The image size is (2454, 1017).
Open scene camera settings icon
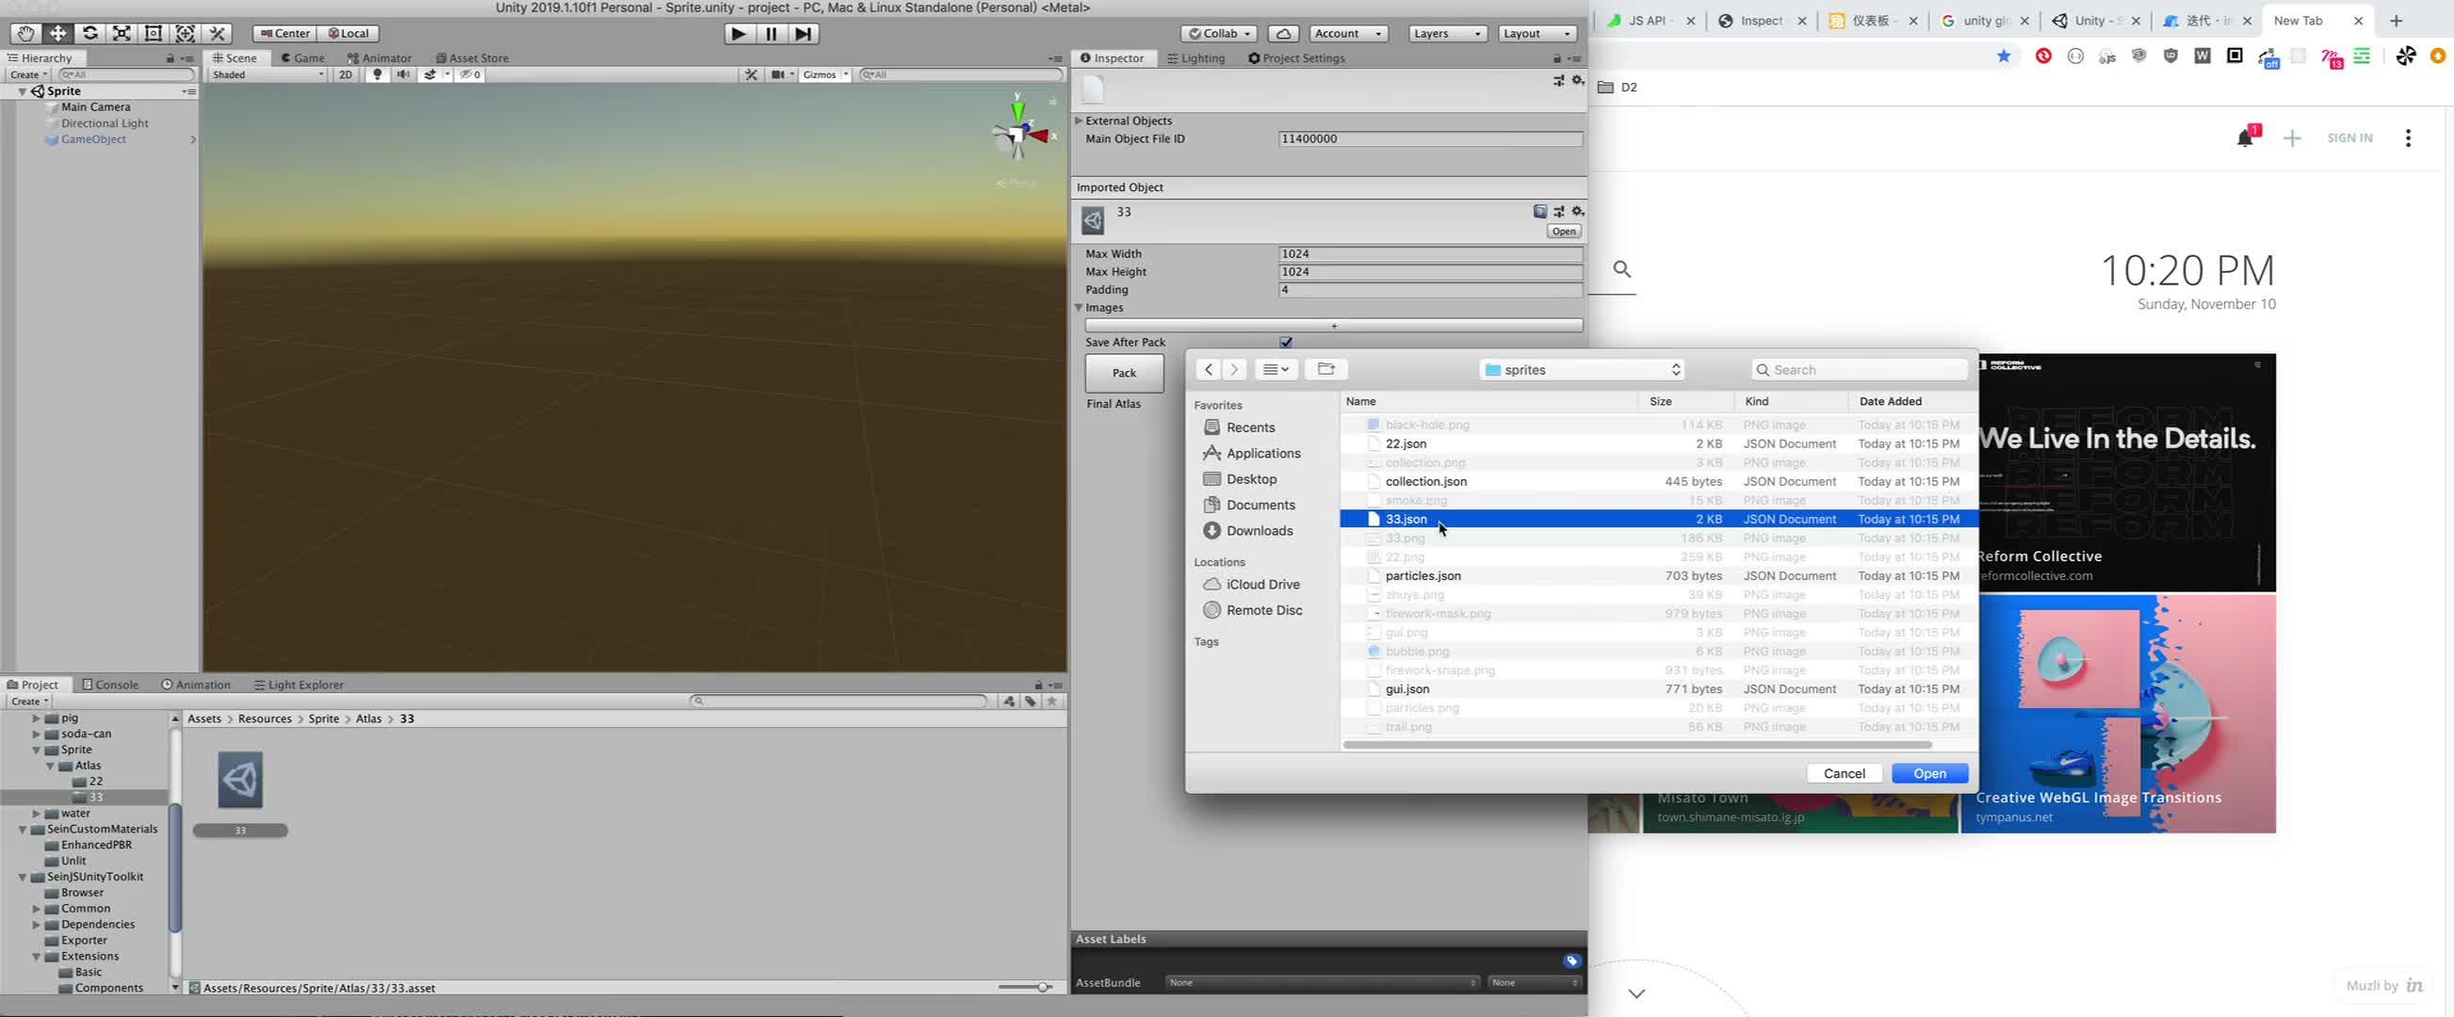tap(778, 74)
